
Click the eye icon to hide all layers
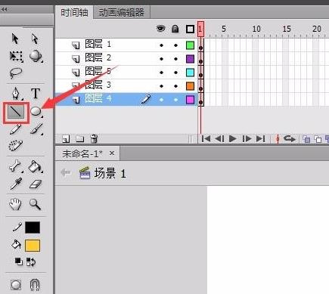coord(160,29)
